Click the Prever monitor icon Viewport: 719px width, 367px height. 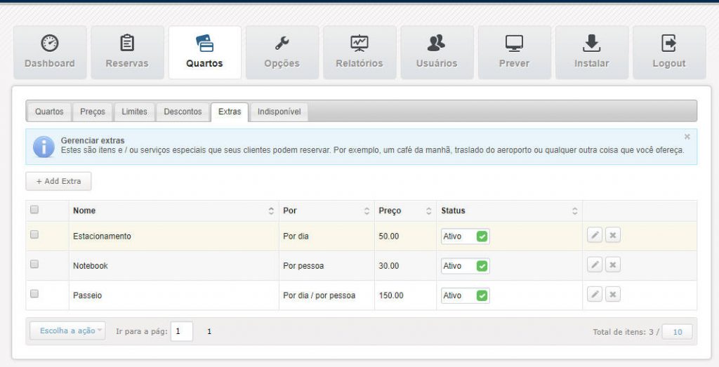[x=514, y=44]
